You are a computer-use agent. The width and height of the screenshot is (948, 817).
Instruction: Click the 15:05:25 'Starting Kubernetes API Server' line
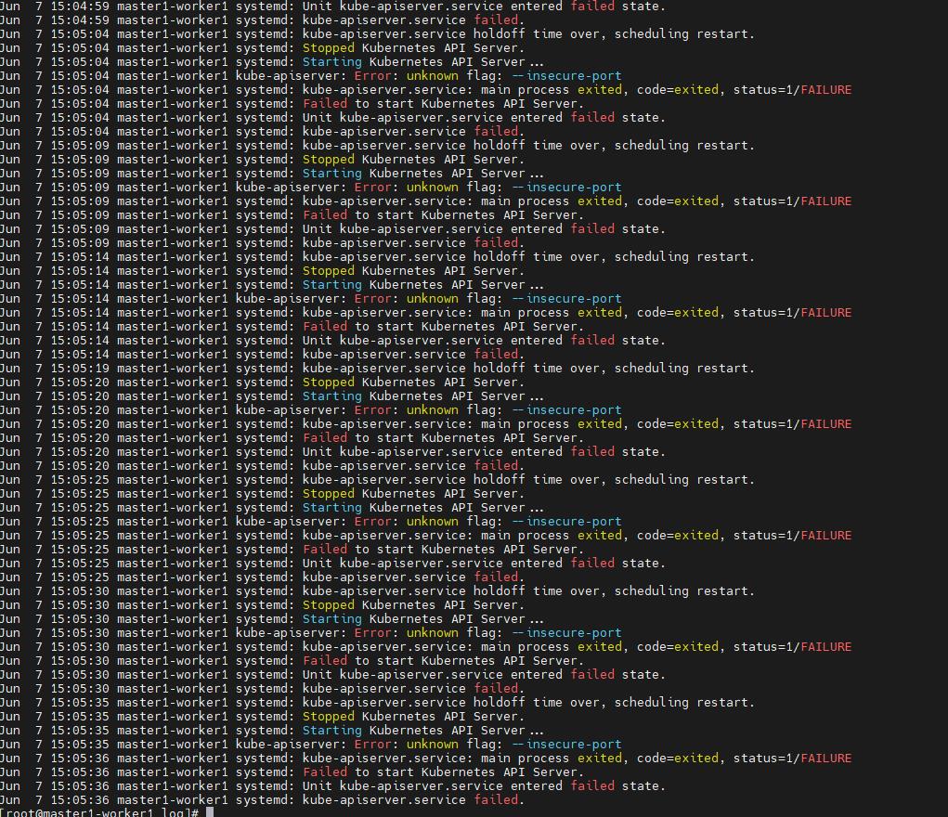[x=272, y=507]
